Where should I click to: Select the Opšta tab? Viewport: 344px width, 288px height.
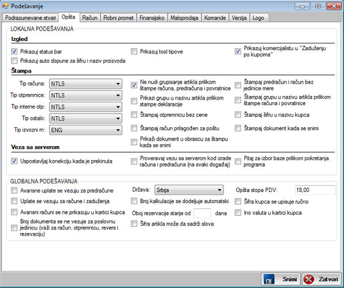pyautogui.click(x=69, y=17)
